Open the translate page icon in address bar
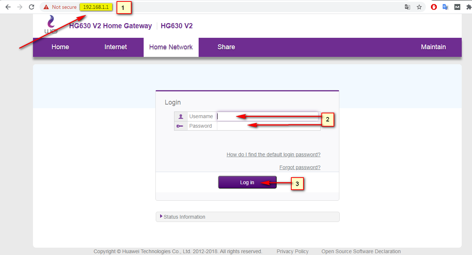The height and width of the screenshot is (255, 472). coord(408,7)
